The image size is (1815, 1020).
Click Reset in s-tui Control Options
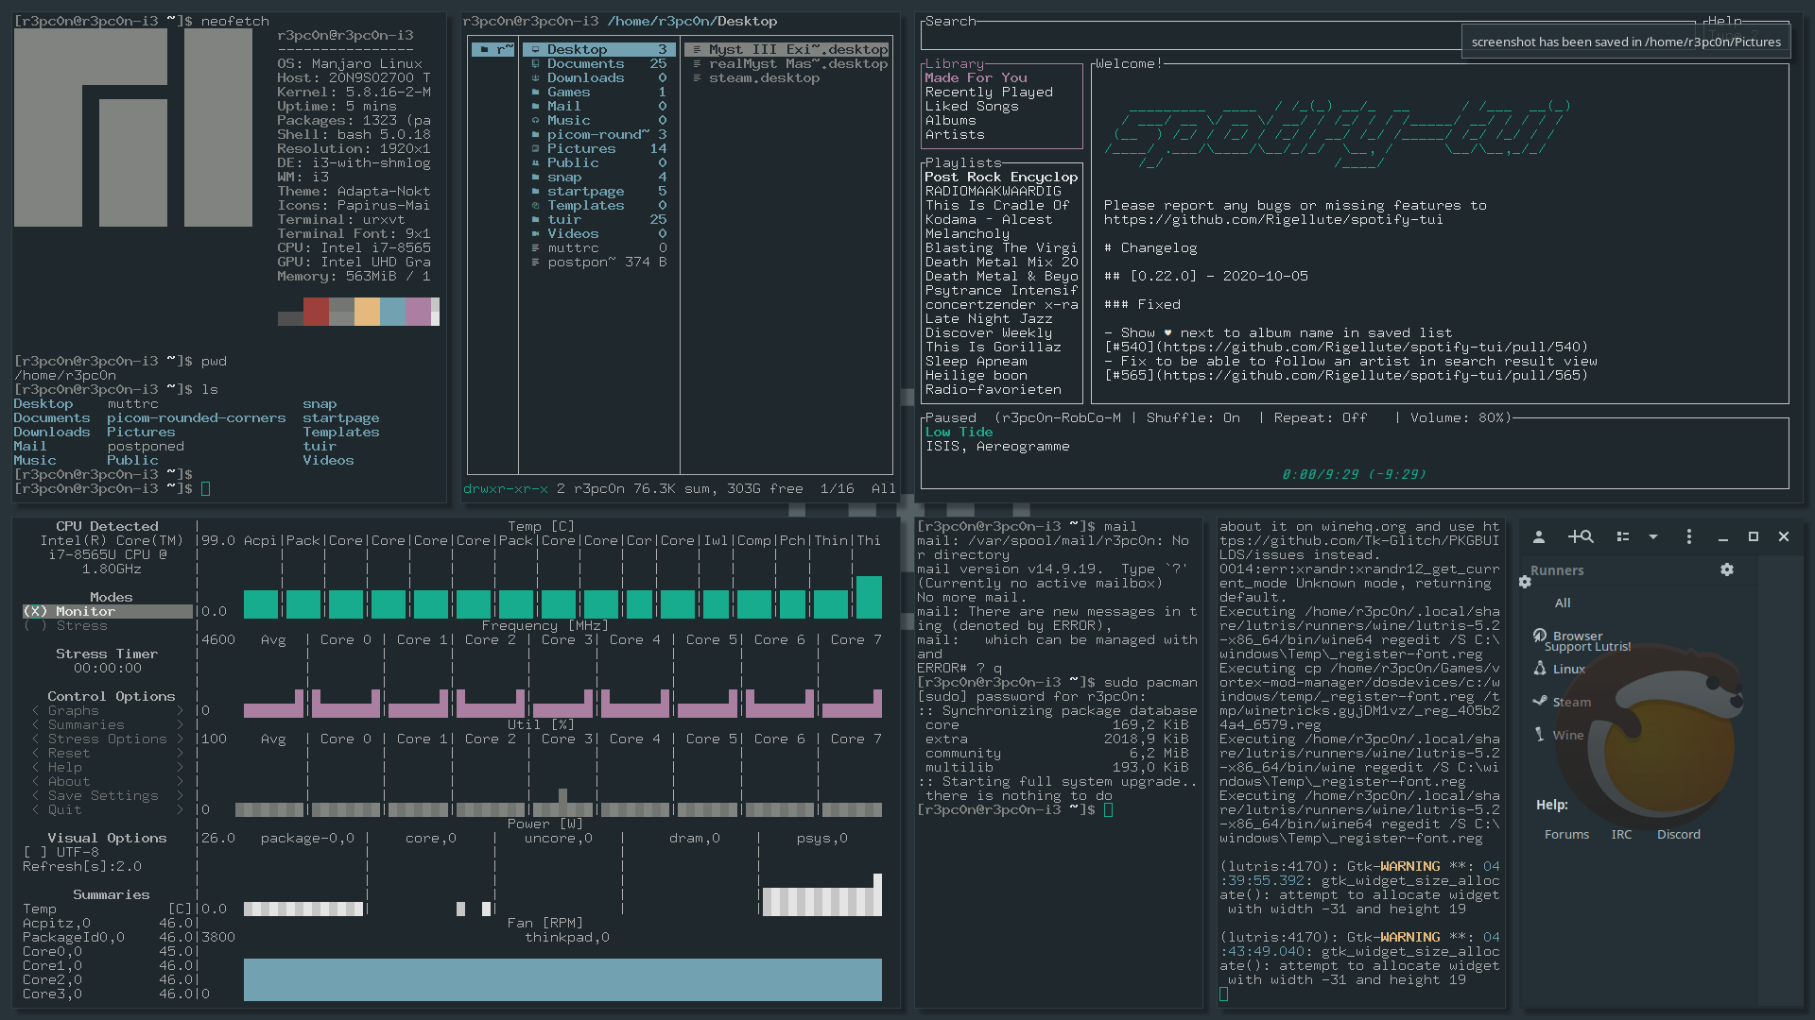tap(107, 753)
